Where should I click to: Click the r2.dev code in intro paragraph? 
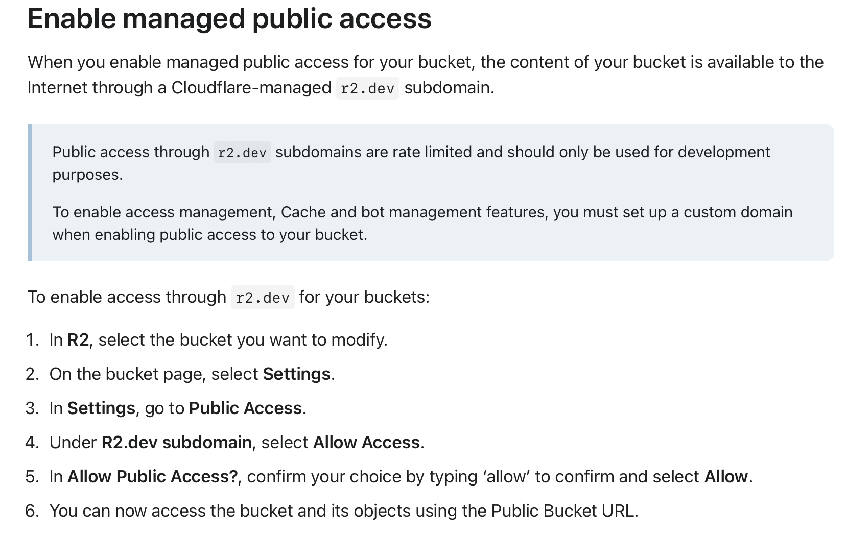pos(367,88)
